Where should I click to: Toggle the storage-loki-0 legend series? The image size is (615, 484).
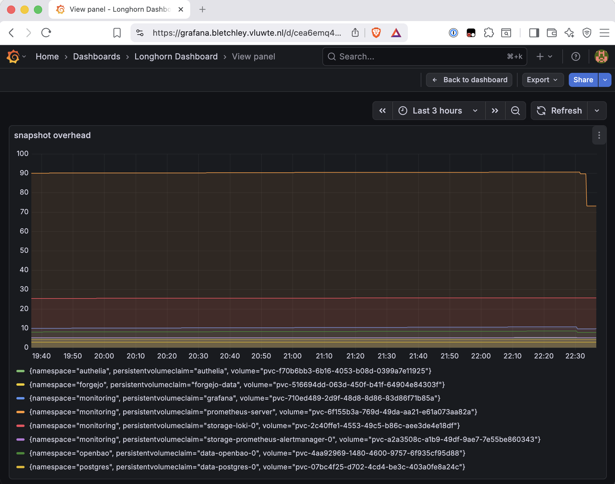(245, 426)
